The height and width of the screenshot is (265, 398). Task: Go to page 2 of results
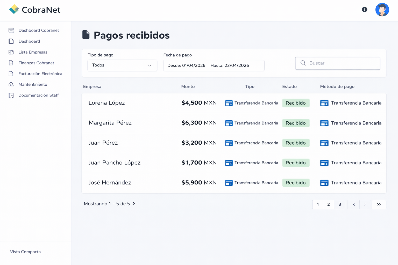329,204
